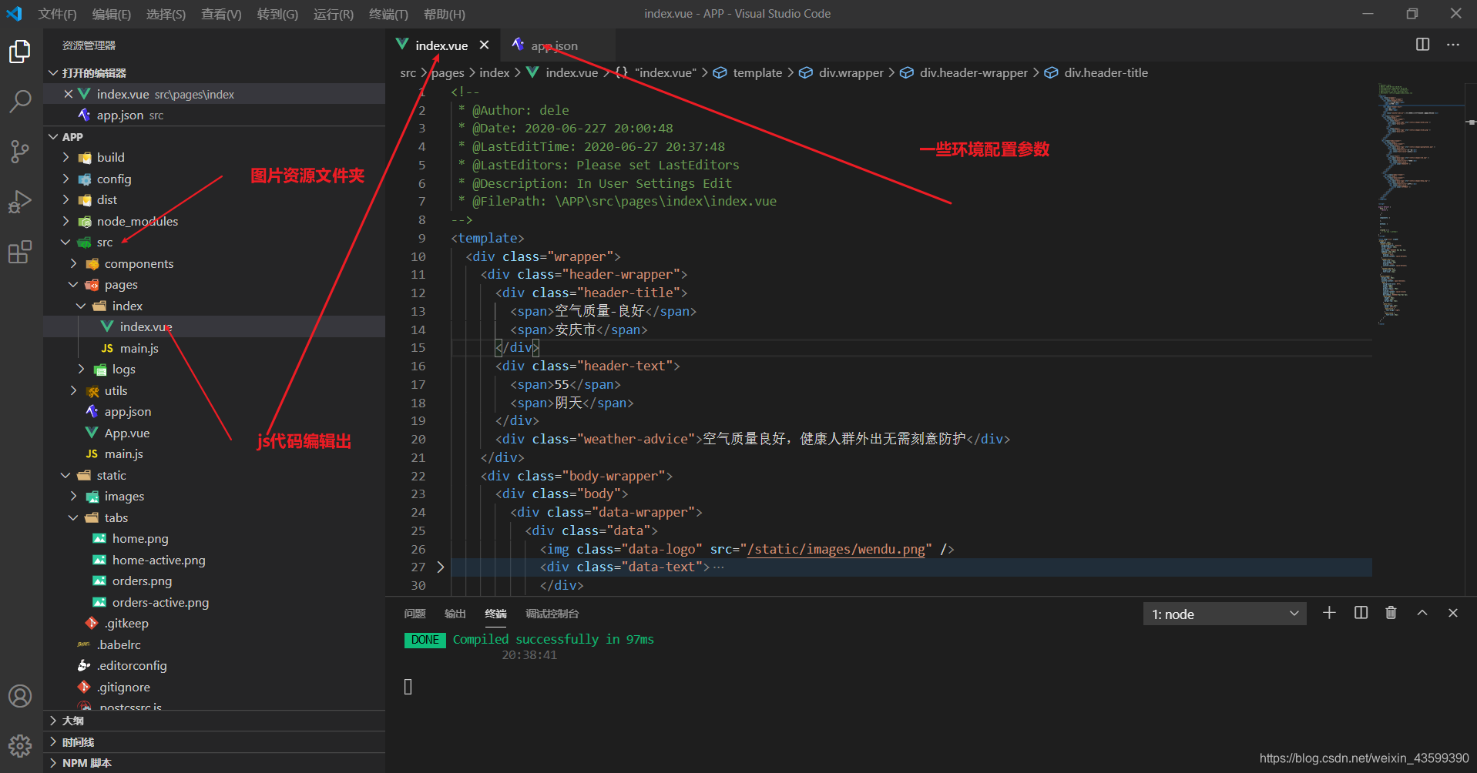
Task: Open the 文件(F) menu
Action: point(57,14)
